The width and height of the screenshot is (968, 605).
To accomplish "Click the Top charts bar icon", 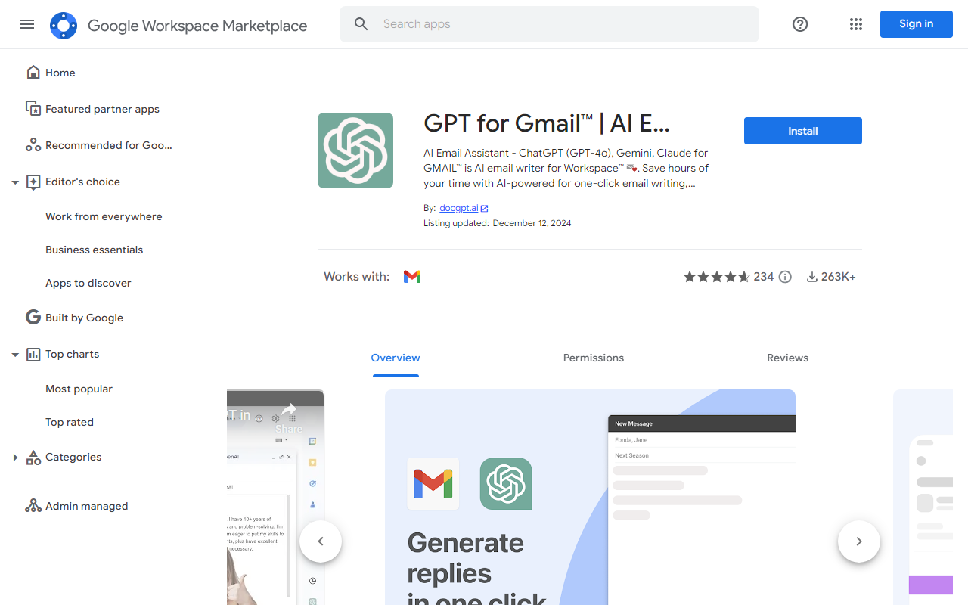I will pyautogui.click(x=33, y=354).
